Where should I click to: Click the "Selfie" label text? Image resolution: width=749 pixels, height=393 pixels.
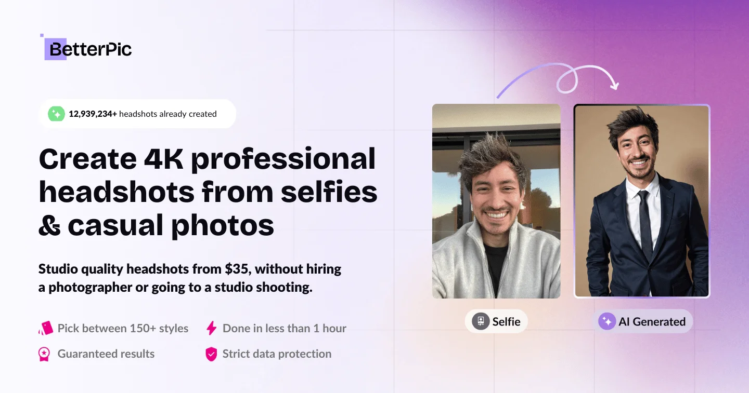point(506,321)
